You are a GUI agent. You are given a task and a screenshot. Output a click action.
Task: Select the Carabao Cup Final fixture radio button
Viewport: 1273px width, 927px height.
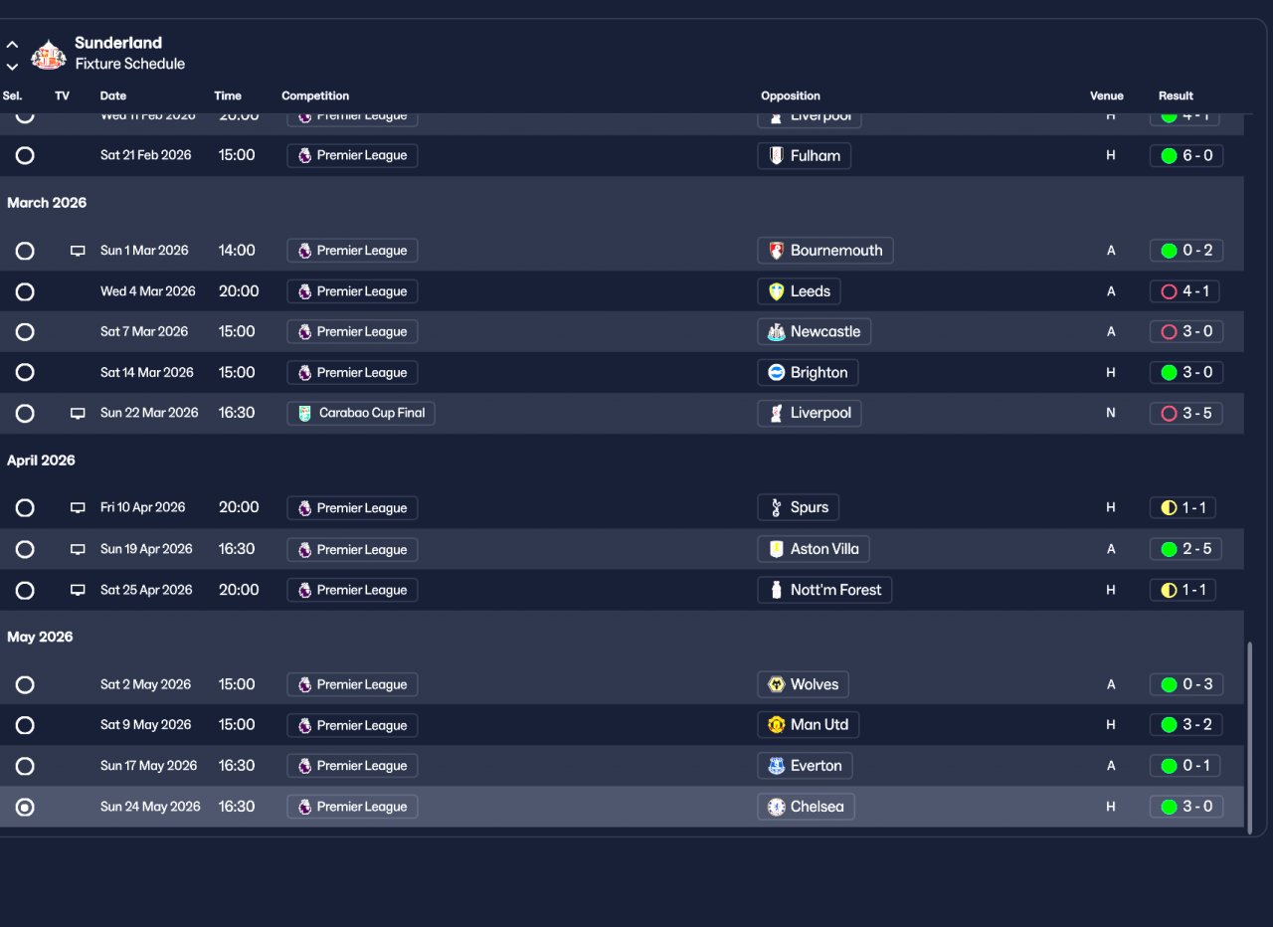point(25,413)
